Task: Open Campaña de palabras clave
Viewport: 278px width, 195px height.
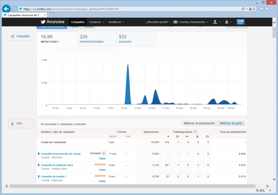Action: point(57,165)
